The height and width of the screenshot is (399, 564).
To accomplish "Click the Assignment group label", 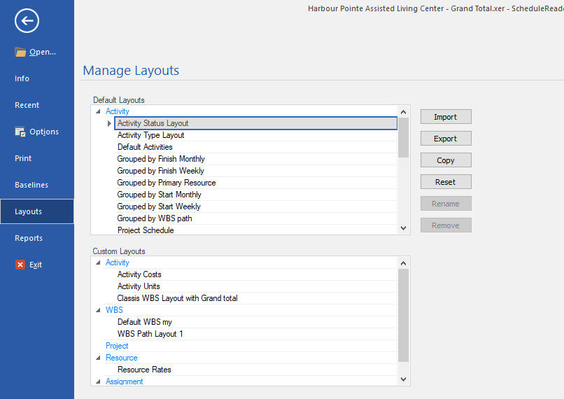I will [x=124, y=381].
